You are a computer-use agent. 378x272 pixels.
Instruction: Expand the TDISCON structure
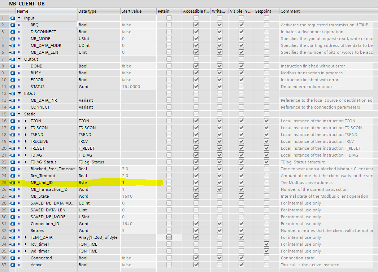[x=26, y=128]
